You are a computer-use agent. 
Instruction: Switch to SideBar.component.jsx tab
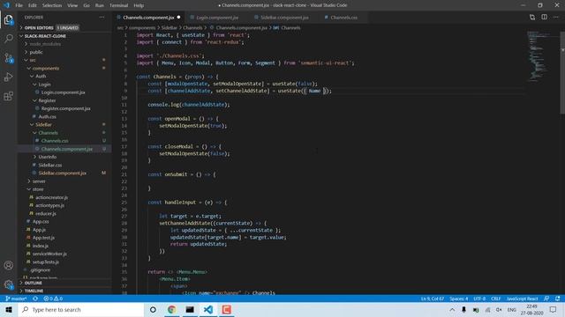(283, 18)
